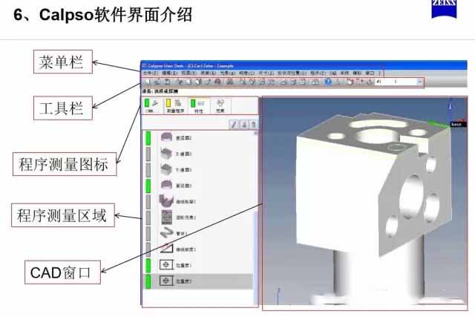The height and width of the screenshot is (317, 475).
Task: Click the red toolbar icon
Action: [x=217, y=82]
